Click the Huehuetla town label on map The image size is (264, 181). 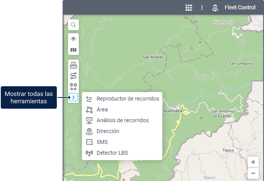[x=173, y=111]
